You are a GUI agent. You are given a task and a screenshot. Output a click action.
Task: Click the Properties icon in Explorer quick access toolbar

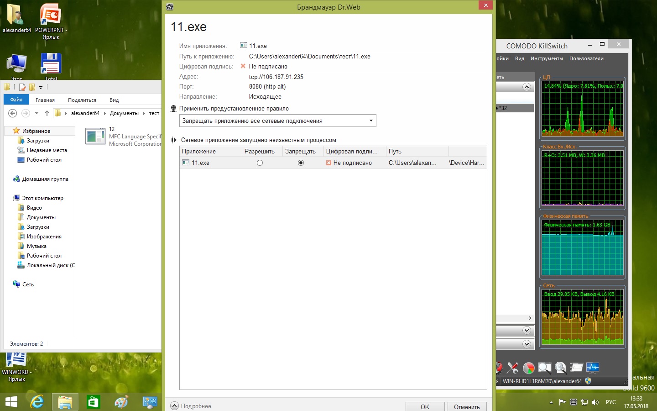22,87
